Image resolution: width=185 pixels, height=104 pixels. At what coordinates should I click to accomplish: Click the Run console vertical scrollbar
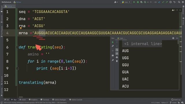point(178,42)
